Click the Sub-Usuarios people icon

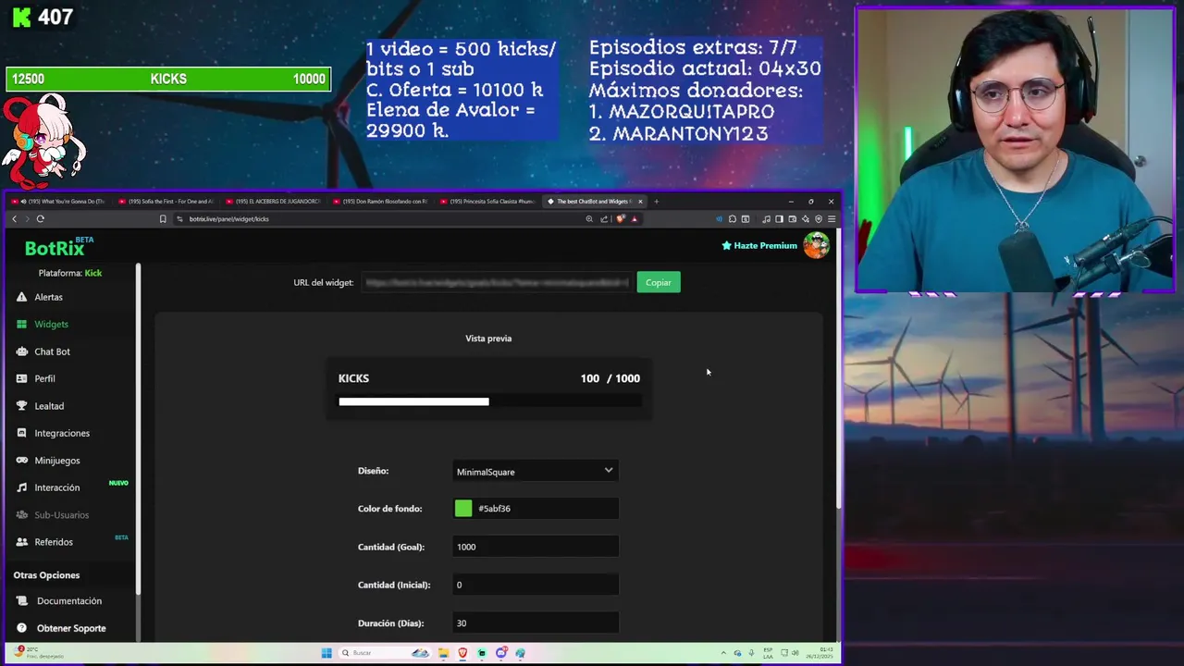21,514
